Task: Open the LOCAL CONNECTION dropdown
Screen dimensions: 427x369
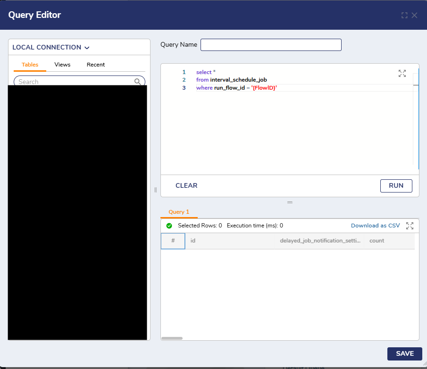Action: [51, 47]
